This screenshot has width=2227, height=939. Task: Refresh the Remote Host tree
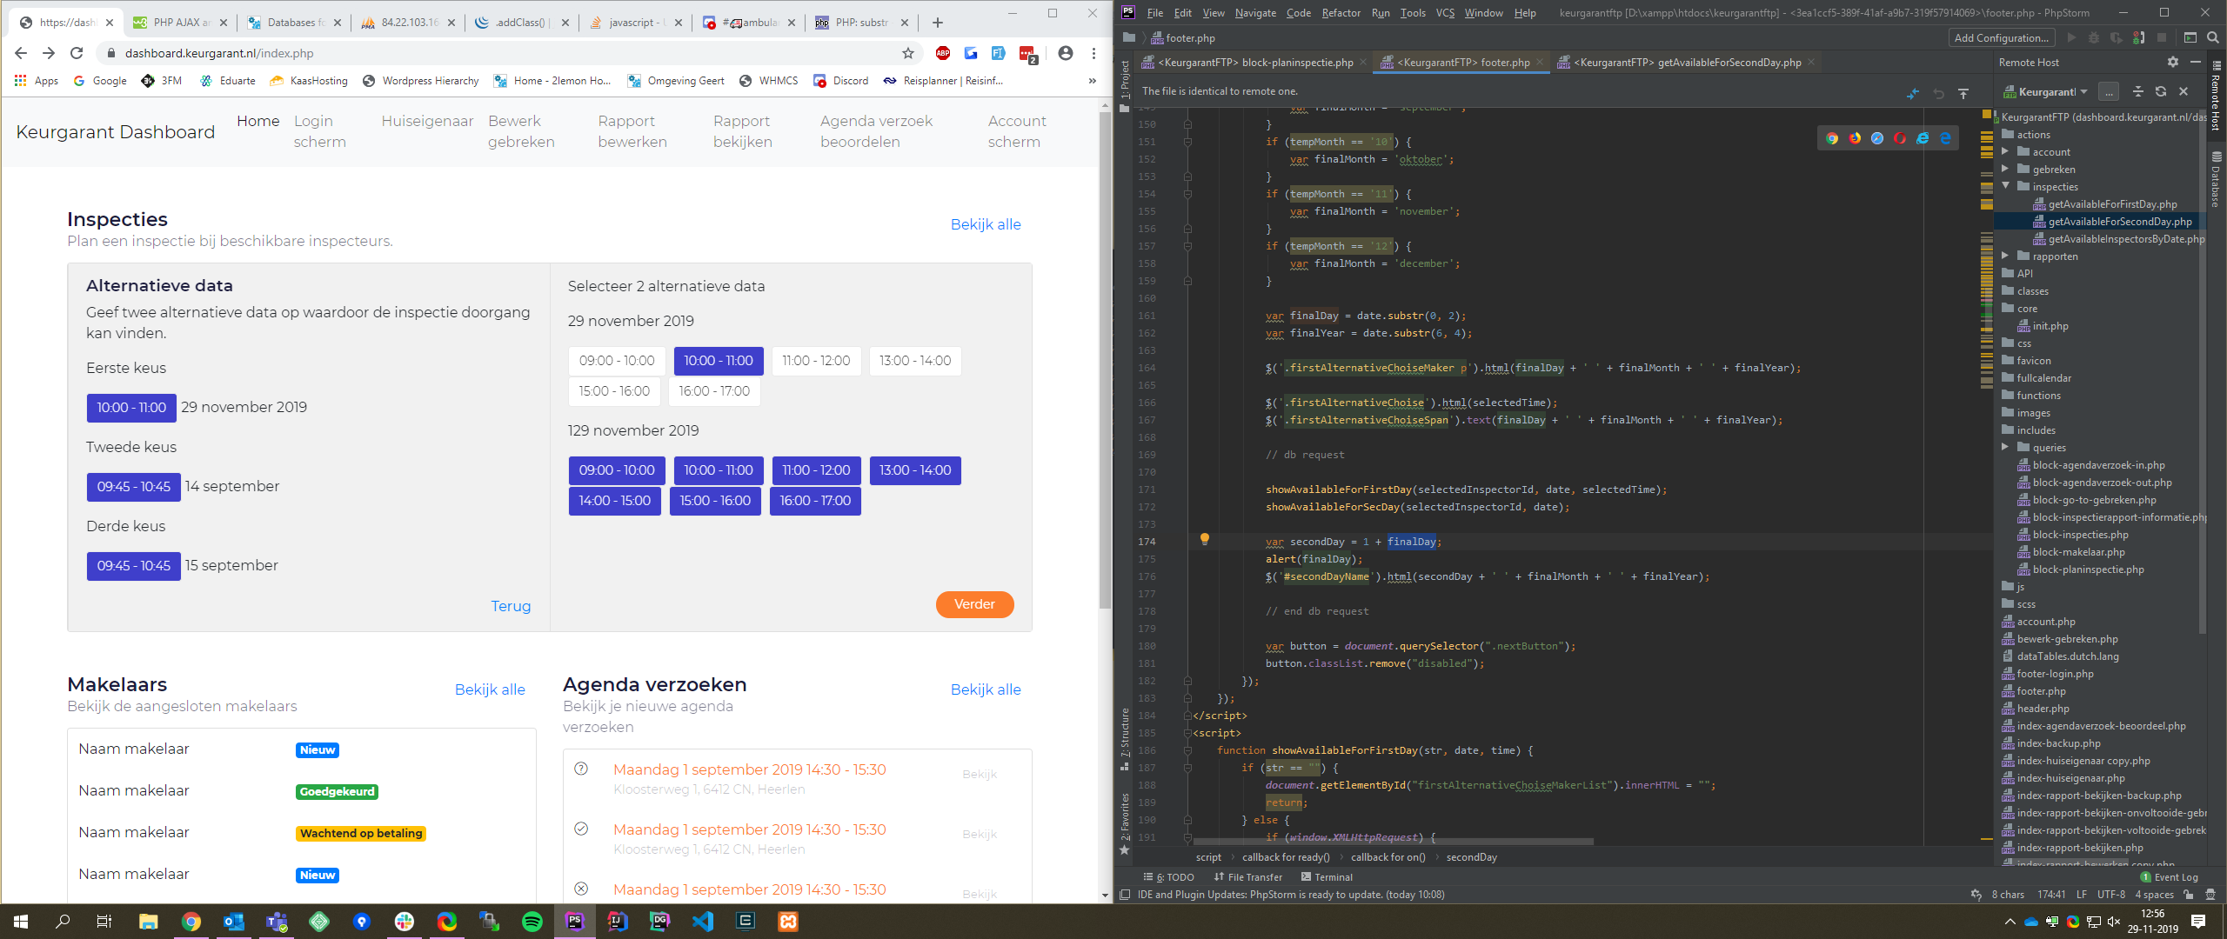click(x=2161, y=91)
